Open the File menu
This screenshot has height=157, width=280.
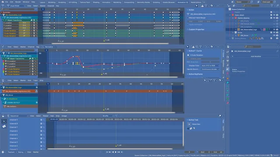click(7, 2)
